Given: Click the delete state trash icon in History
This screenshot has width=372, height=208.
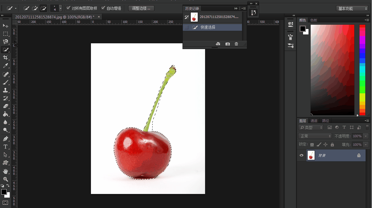Looking at the screenshot, I should coord(236,44).
